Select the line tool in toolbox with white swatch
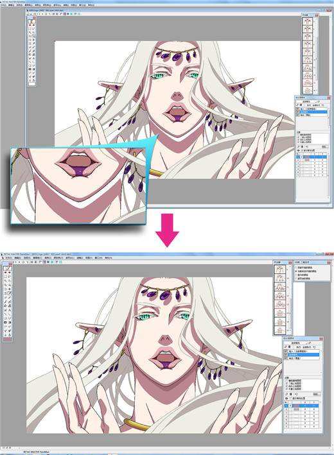 coord(30,62)
